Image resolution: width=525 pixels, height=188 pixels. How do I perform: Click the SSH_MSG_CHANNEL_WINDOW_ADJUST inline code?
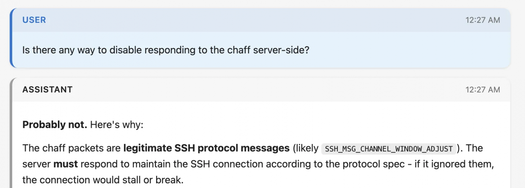coord(389,149)
